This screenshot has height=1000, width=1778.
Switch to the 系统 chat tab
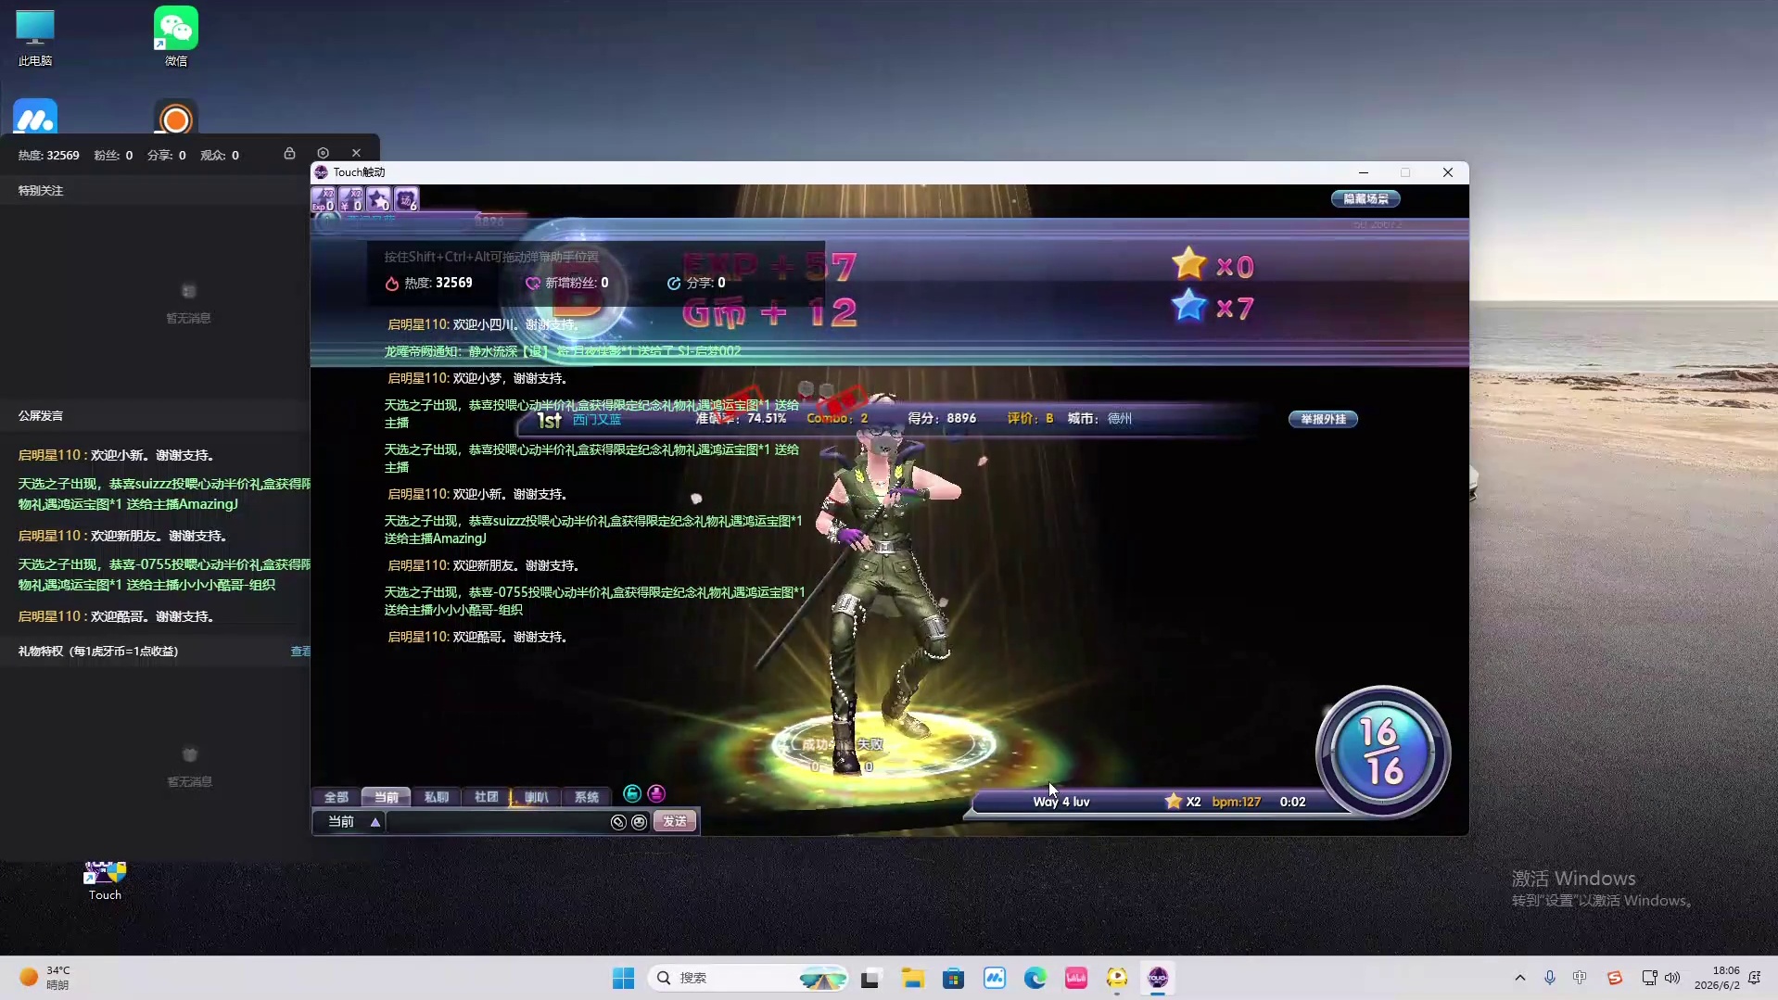pos(587,797)
